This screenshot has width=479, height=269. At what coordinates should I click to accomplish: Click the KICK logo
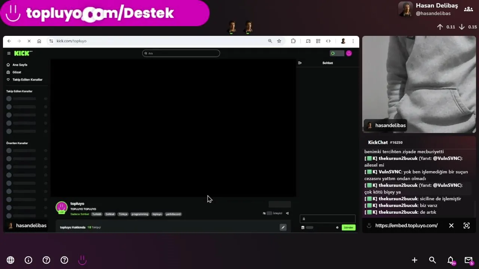[23, 53]
